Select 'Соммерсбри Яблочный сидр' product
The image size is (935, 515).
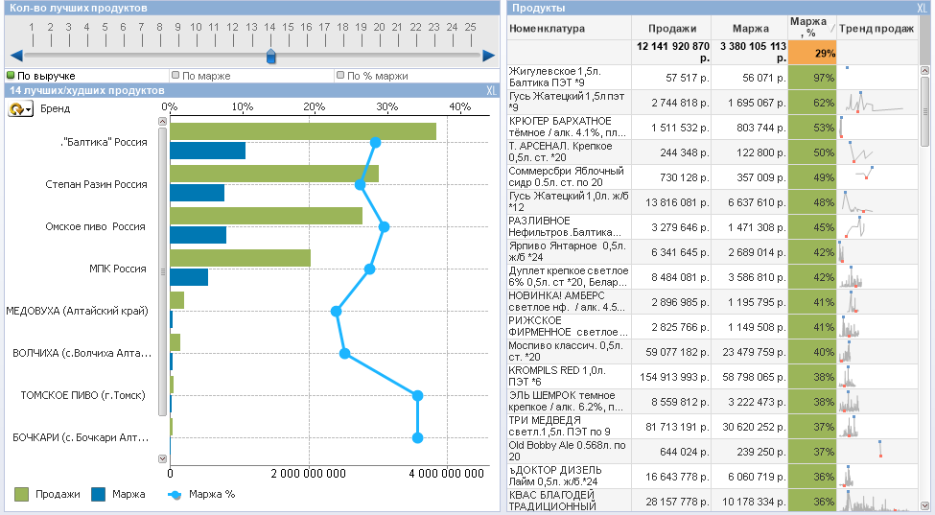pyautogui.click(x=569, y=177)
